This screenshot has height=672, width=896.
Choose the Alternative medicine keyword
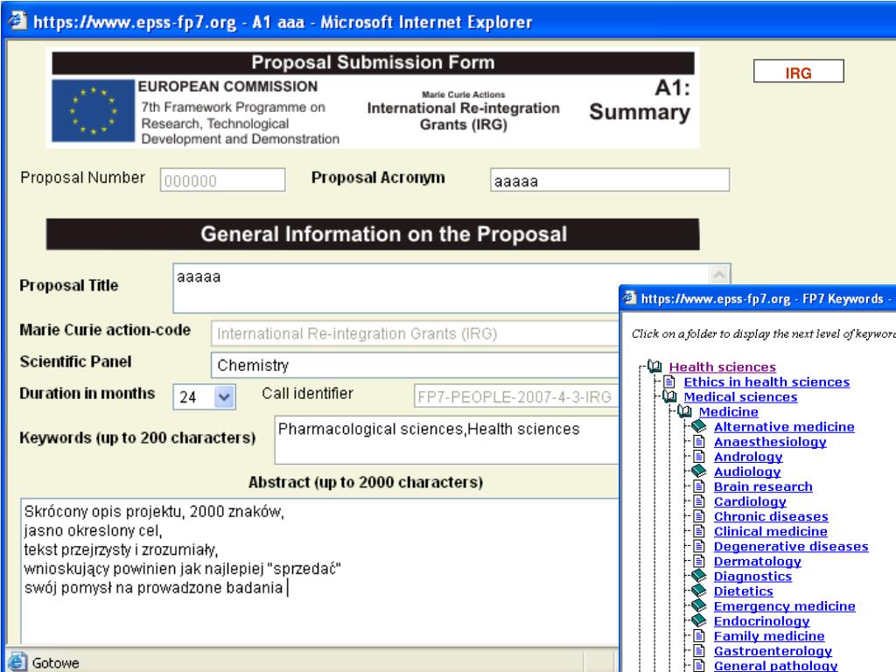(784, 426)
